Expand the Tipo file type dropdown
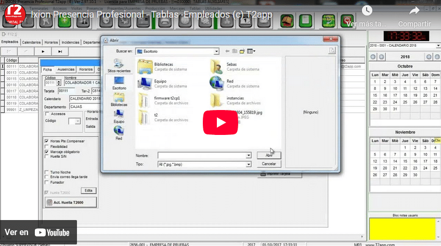441x246 pixels. tap(249, 165)
